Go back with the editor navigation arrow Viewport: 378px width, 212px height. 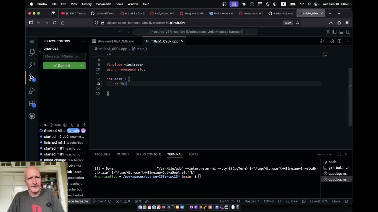pos(121,32)
